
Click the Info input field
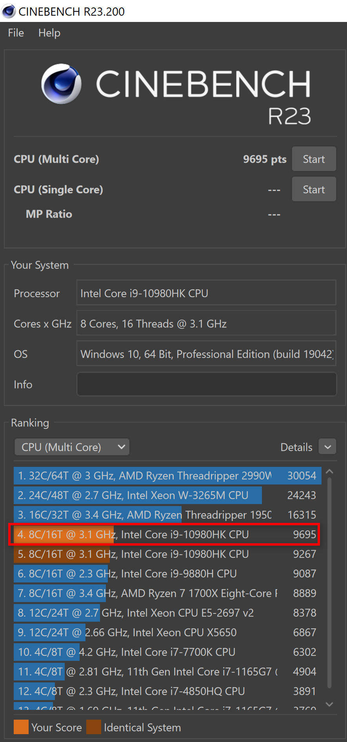tap(207, 384)
